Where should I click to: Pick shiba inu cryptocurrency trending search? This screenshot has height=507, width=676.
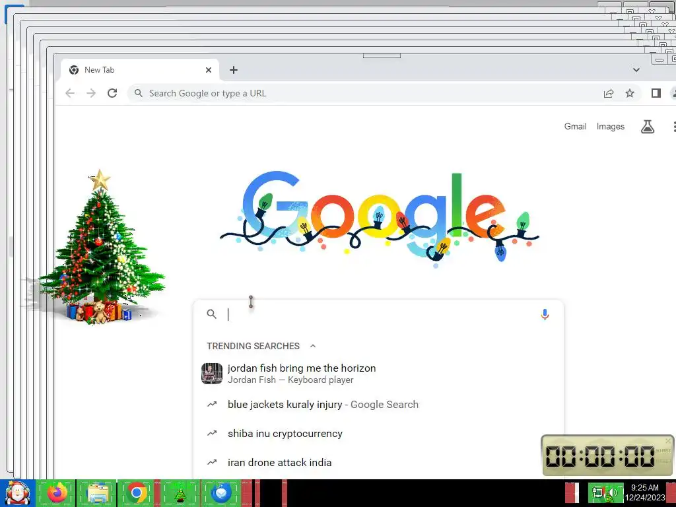[378, 433]
